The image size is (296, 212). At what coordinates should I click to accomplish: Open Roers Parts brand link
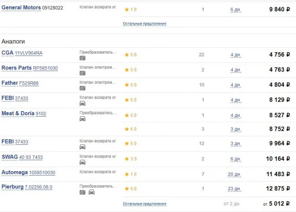pyautogui.click(x=16, y=68)
